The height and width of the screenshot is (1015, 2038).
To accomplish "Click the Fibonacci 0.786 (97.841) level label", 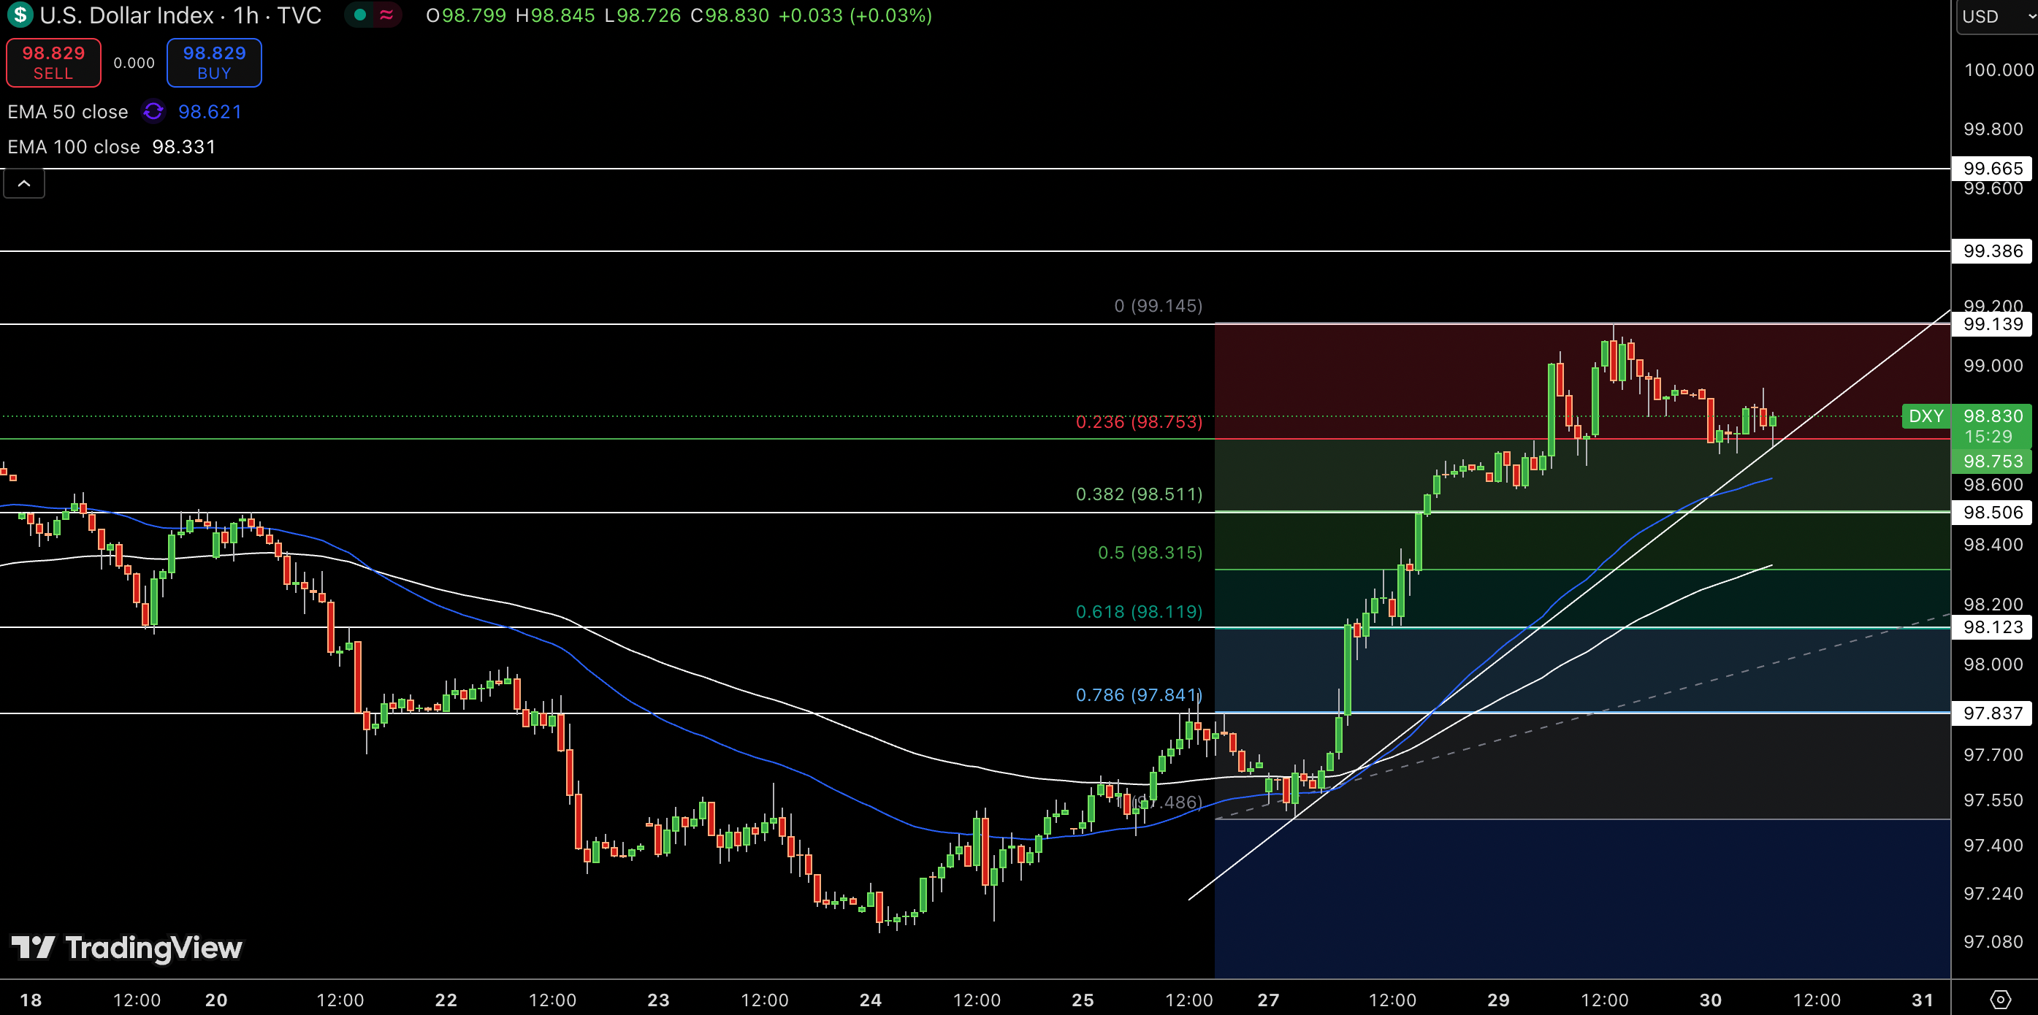I will [x=1140, y=694].
